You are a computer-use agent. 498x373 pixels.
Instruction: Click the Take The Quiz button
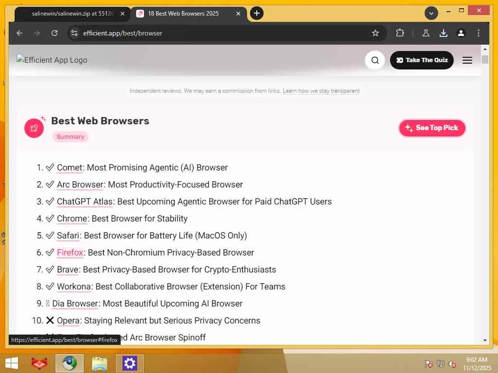tap(422, 60)
